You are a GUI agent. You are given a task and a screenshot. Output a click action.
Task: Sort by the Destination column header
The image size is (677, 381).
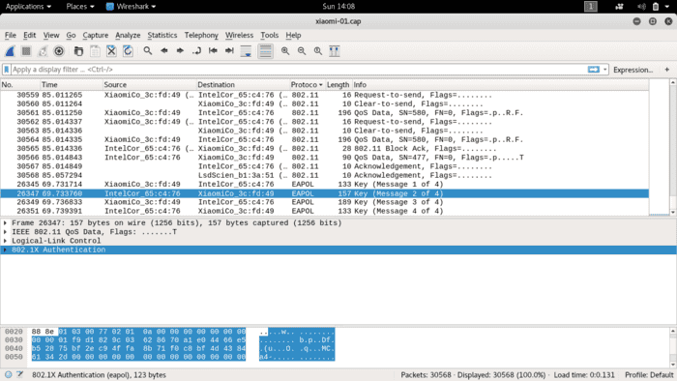point(243,84)
